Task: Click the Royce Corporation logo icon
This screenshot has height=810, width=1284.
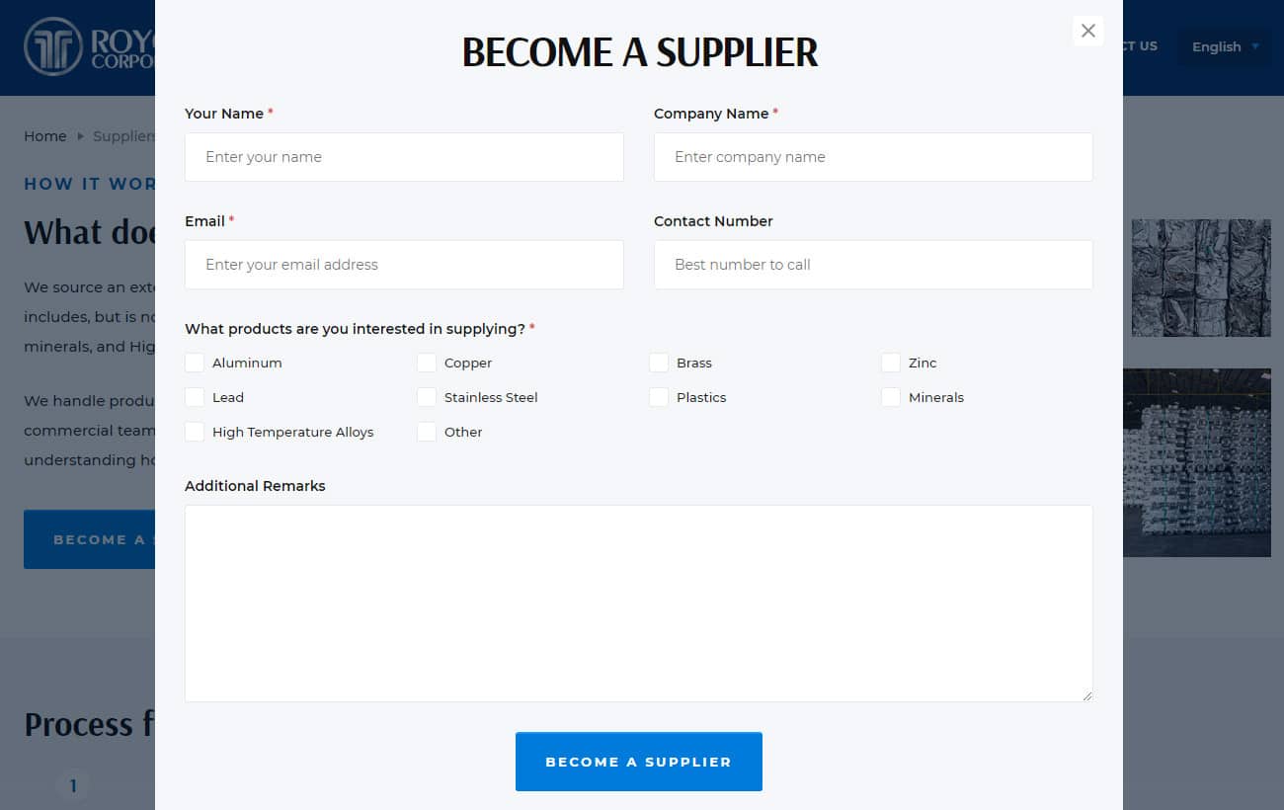Action: [52, 46]
